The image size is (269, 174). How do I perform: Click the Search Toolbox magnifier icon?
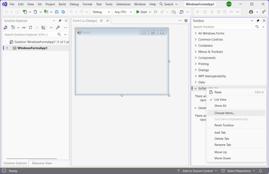[x=257, y=27]
